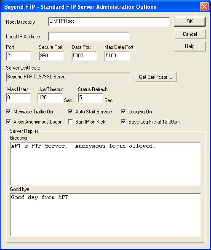
Task: Click the Max Users field
Action: click(19, 98)
